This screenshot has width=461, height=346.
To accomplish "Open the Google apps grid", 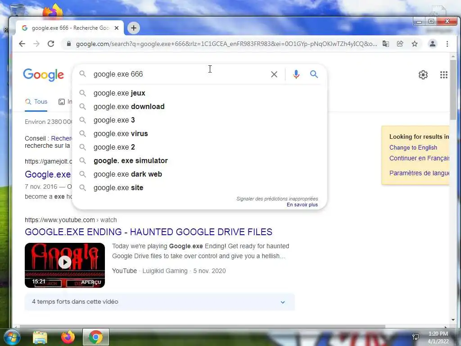I will point(443,75).
